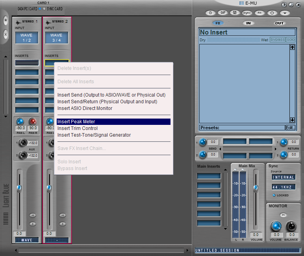Click the Stereo 1 waveform strip icon

pos(18,23)
